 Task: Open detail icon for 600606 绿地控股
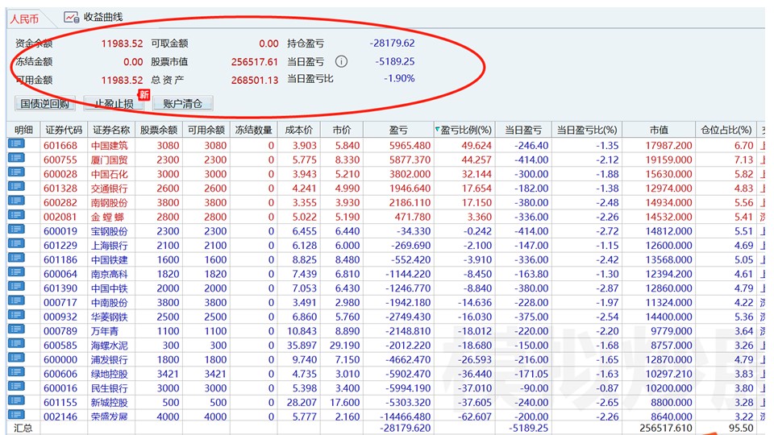coord(16,373)
